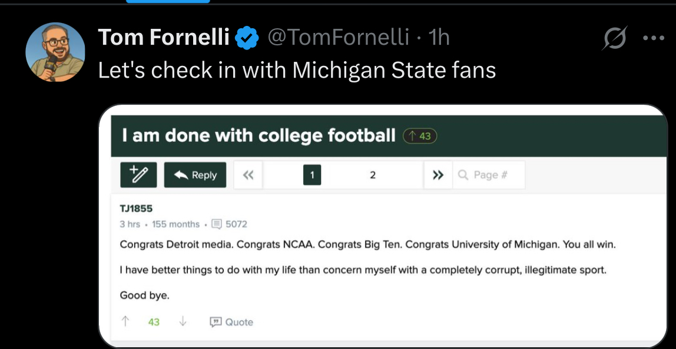676x349 pixels.
Task: Open the @TomFornelli handle link
Action: tap(338, 38)
